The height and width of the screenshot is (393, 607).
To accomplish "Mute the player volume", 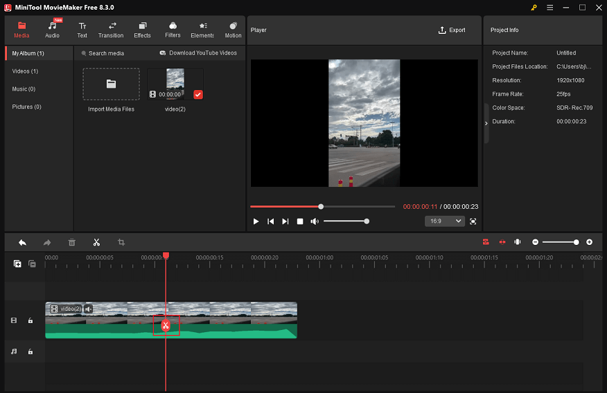I will [x=315, y=221].
